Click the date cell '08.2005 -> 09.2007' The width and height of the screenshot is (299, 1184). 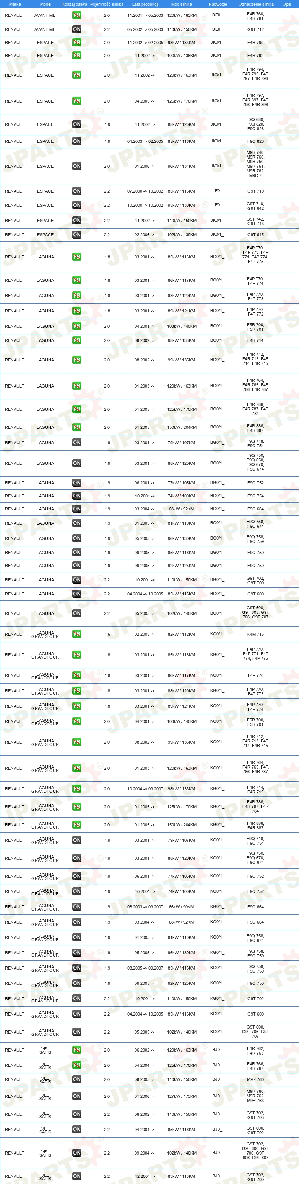point(145,968)
